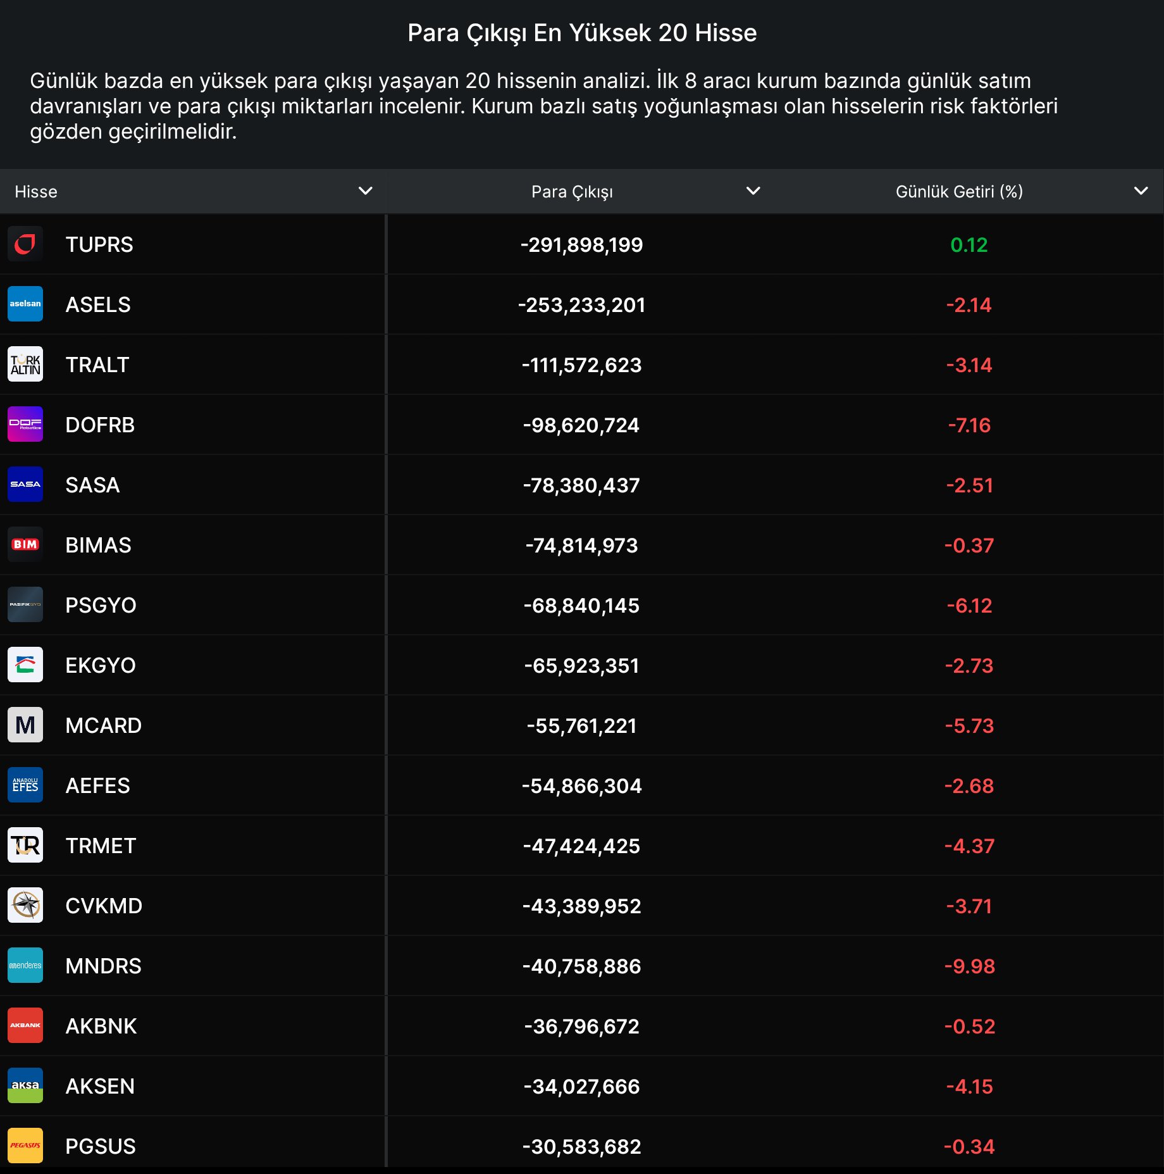Click the PSGYO daily return value

[x=969, y=606]
